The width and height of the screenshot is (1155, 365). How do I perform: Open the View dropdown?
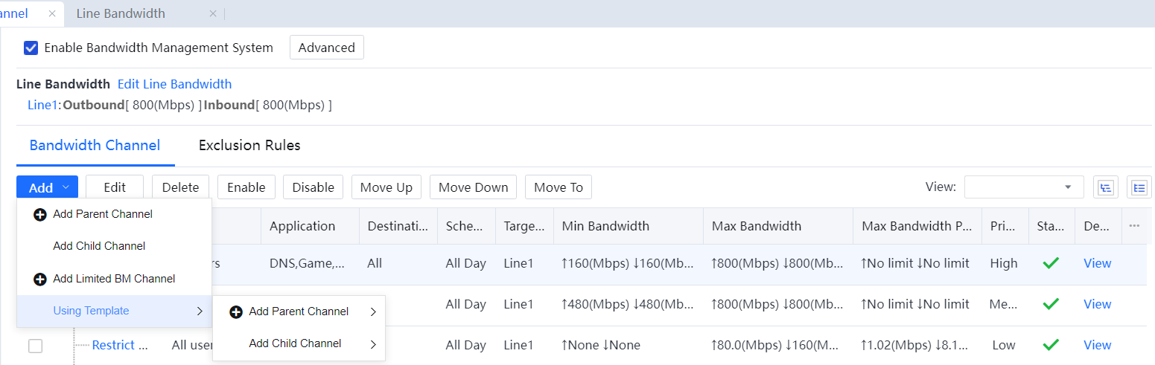[1023, 187]
